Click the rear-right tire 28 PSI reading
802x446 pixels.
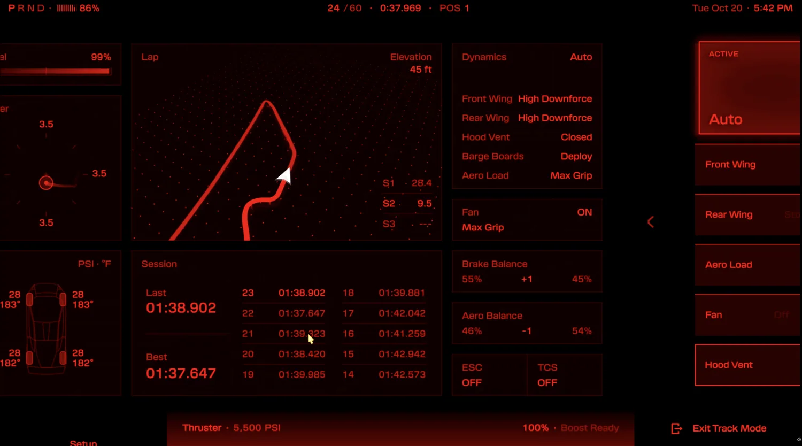tap(78, 353)
